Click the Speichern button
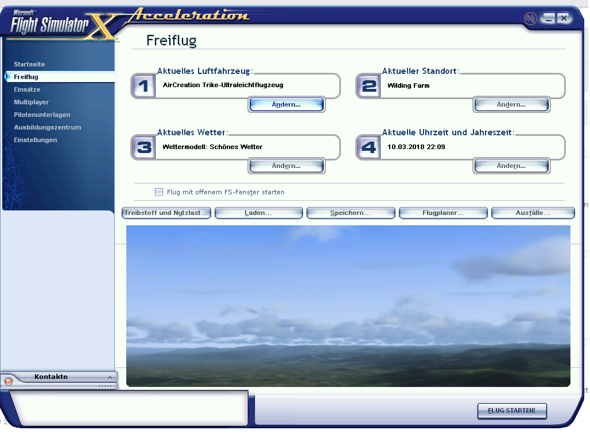590x438 pixels. [351, 213]
